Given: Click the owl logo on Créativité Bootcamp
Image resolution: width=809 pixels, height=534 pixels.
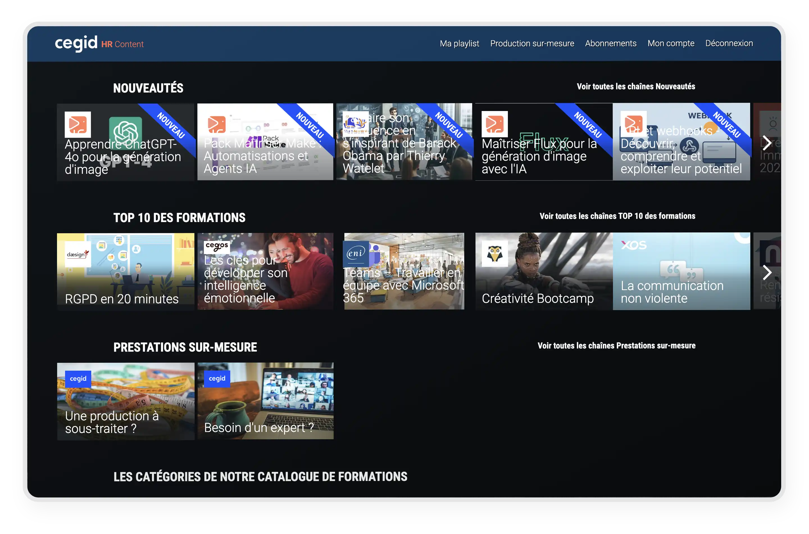Looking at the screenshot, I should click(494, 254).
